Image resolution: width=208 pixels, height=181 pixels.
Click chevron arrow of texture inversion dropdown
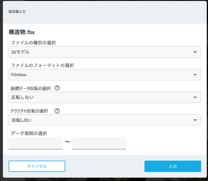195,120
